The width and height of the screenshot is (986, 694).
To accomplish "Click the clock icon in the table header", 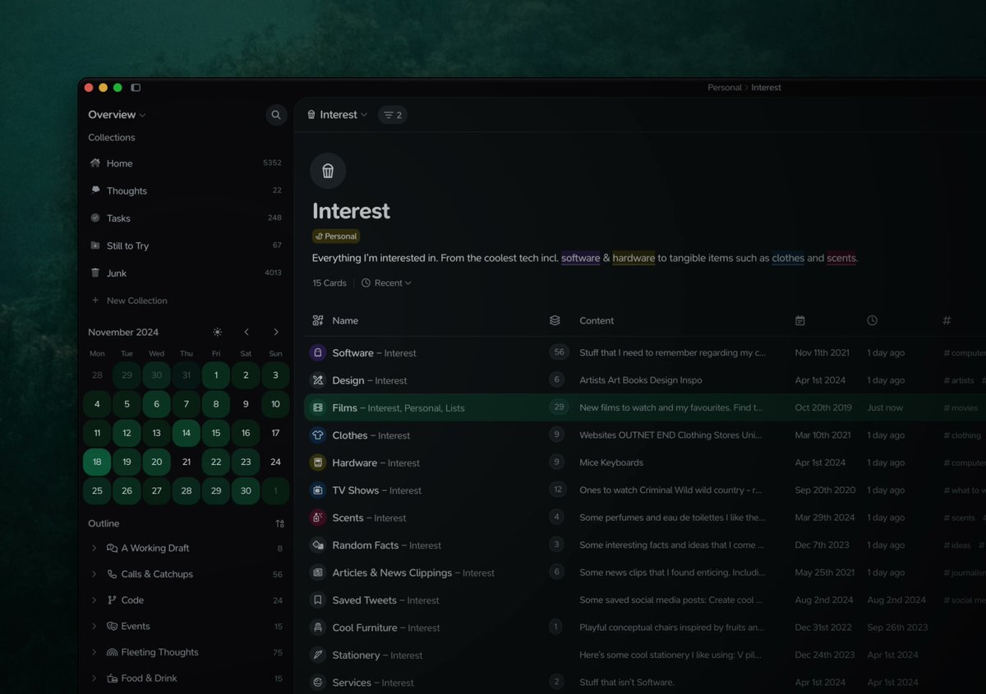I will coord(872,320).
